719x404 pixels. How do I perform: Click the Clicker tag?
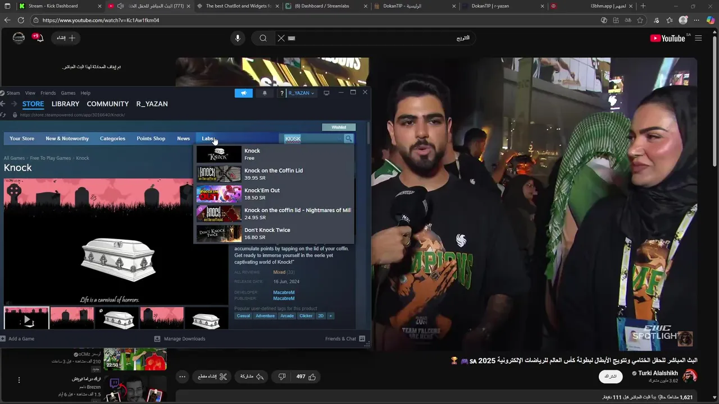point(306,316)
